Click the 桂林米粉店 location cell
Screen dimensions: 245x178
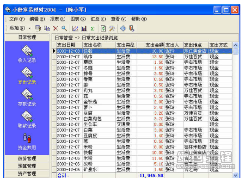[196, 147]
